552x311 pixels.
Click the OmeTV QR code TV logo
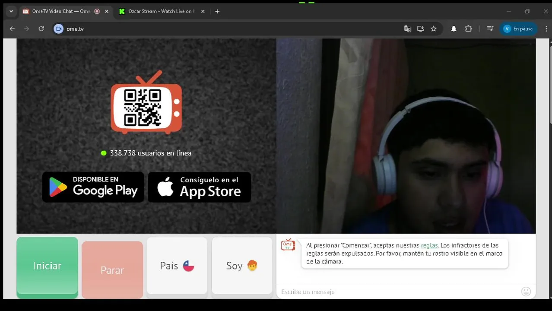(x=146, y=103)
